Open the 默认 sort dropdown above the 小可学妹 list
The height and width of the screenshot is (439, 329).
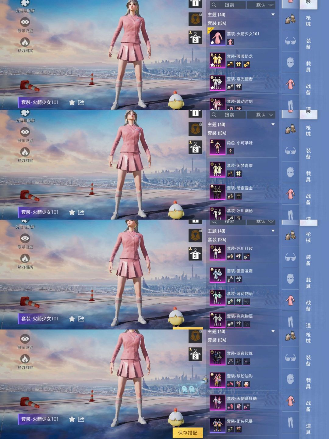261,115
